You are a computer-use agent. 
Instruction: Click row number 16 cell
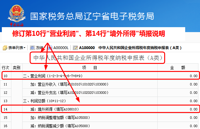[x=6, y=126]
